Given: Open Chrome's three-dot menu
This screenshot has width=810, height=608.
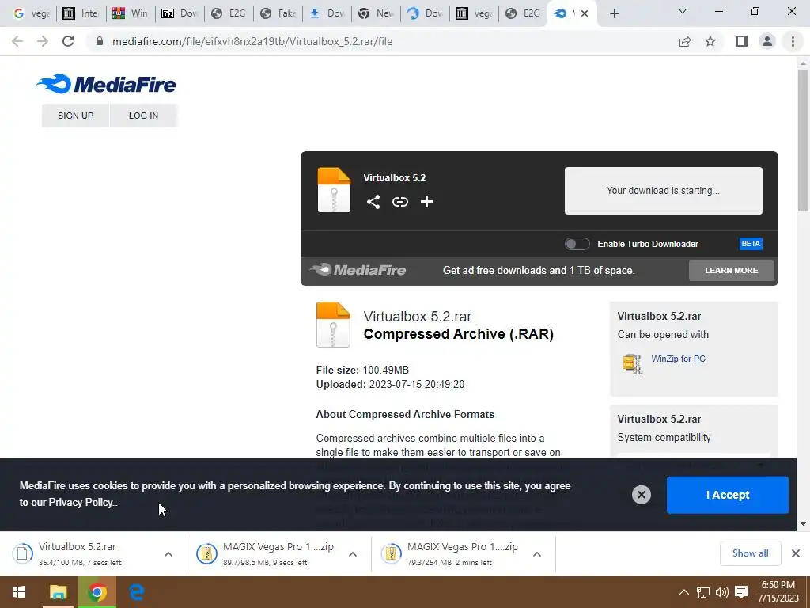Looking at the screenshot, I should (793, 41).
